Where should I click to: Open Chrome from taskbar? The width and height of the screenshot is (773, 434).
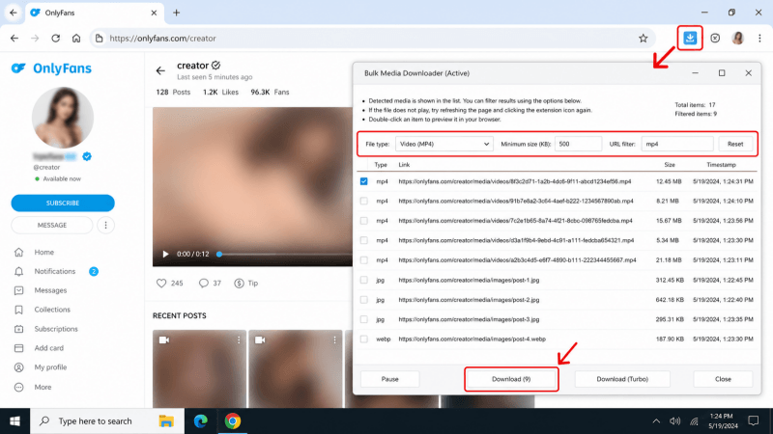pyautogui.click(x=233, y=421)
